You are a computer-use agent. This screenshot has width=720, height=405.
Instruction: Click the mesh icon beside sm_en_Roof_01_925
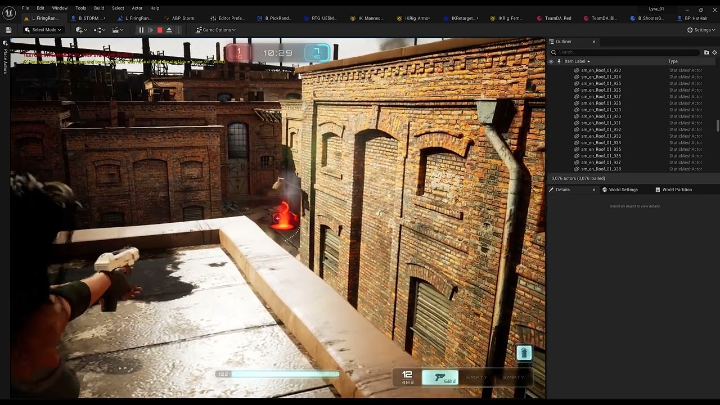[x=577, y=83]
